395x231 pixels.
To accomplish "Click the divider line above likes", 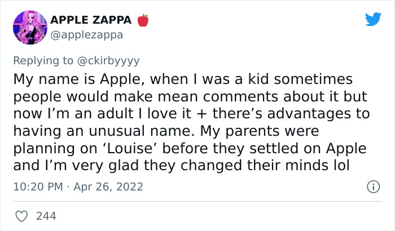I will (197, 201).
